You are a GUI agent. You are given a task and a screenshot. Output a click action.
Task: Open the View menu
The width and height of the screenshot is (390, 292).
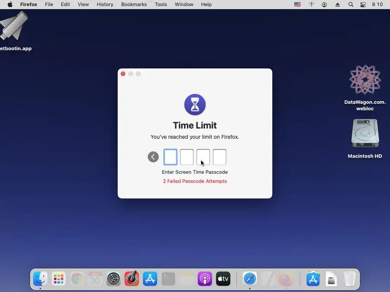[x=83, y=5]
